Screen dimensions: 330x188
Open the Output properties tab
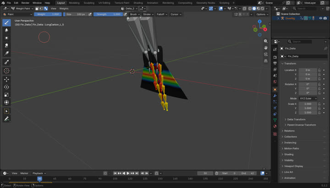coord(275,63)
